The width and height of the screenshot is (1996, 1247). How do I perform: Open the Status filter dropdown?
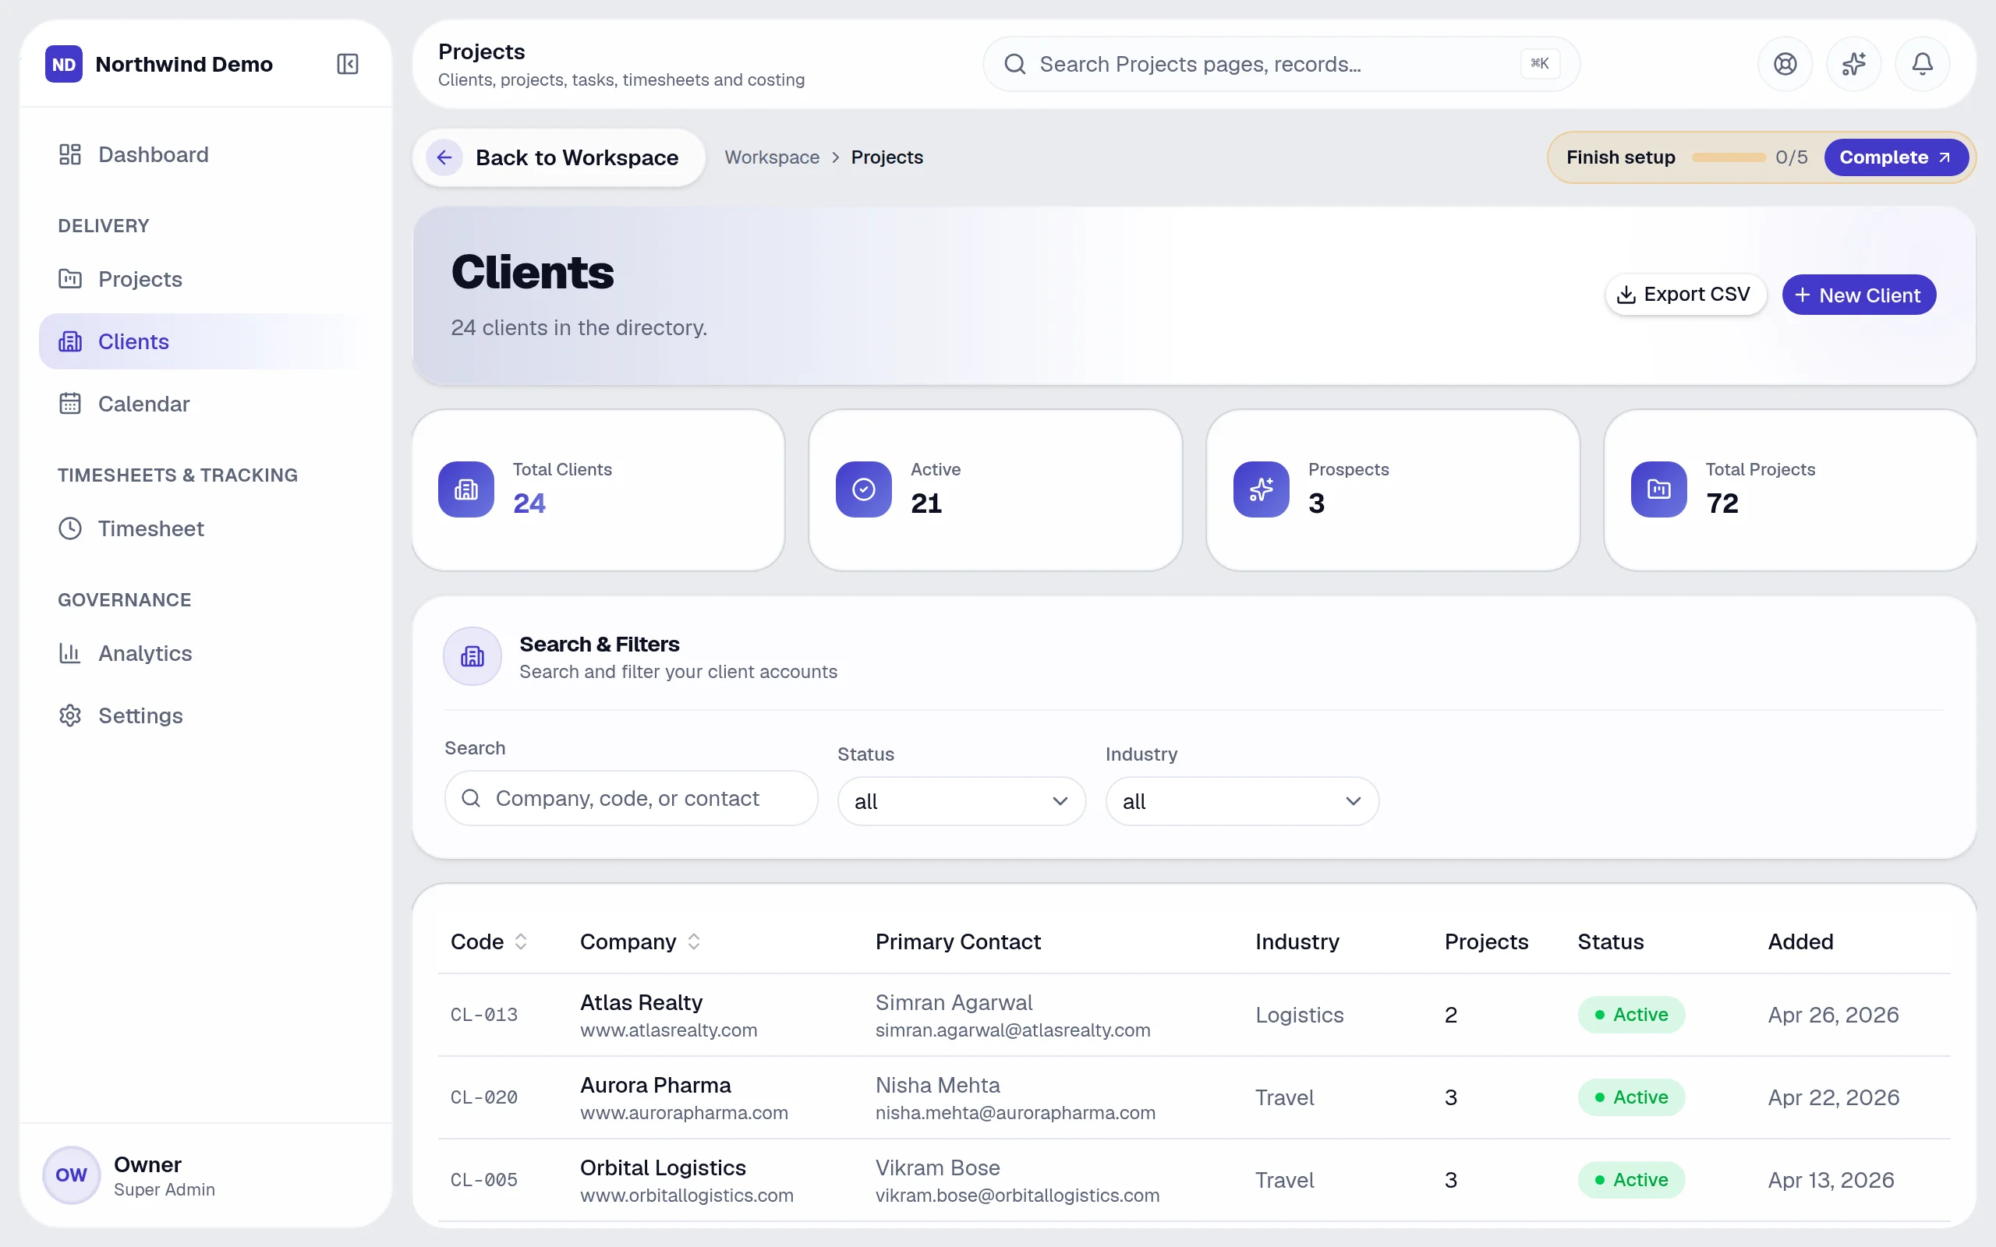(x=961, y=801)
